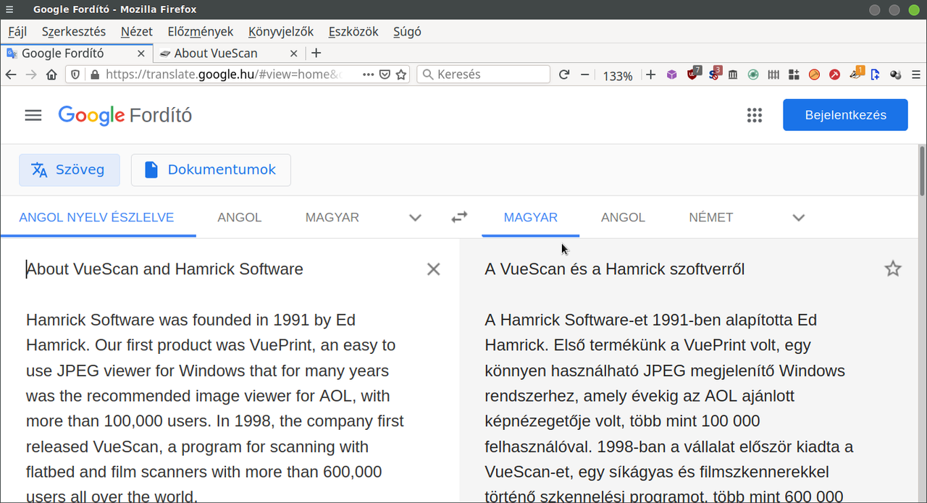Clear the source text with X
927x503 pixels.
[433, 269]
